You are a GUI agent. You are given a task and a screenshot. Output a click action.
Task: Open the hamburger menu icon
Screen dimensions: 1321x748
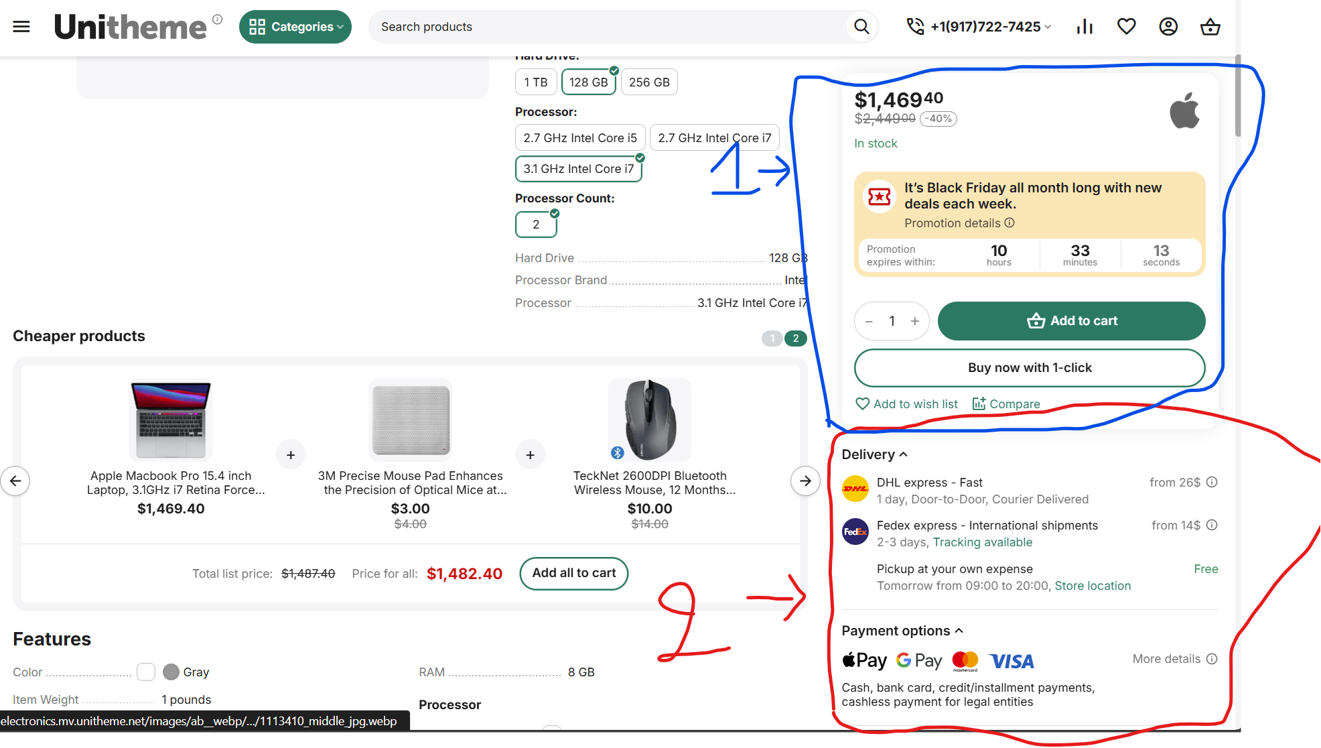coord(21,27)
